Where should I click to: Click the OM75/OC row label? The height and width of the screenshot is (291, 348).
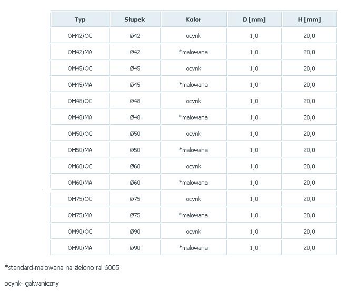(x=80, y=199)
